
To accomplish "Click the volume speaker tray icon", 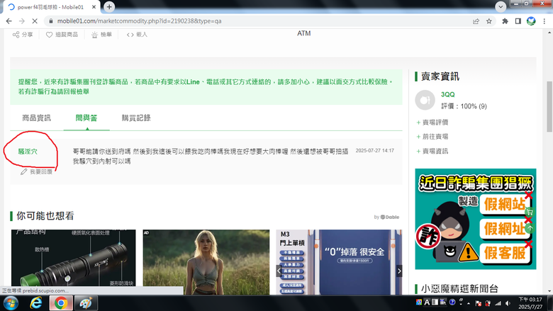I will [508, 303].
